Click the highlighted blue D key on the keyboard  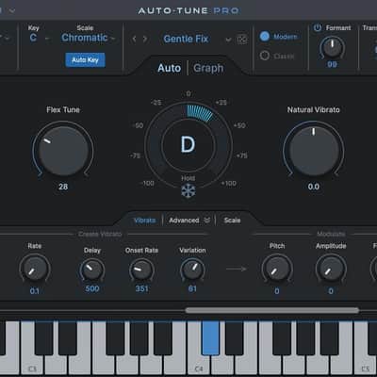(x=210, y=337)
